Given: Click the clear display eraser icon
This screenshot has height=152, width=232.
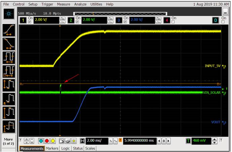Looking at the screenshot, I should point(68,141).
